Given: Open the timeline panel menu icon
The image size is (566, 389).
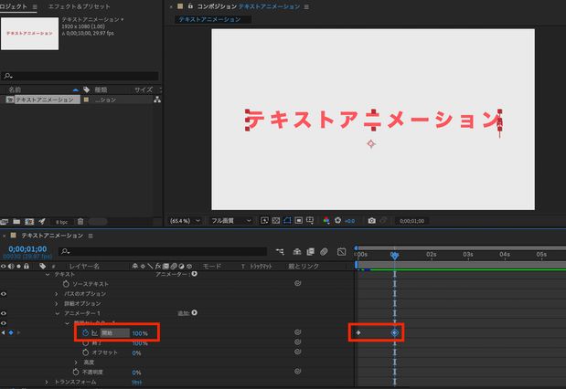Looking at the screenshot, I should point(91,236).
